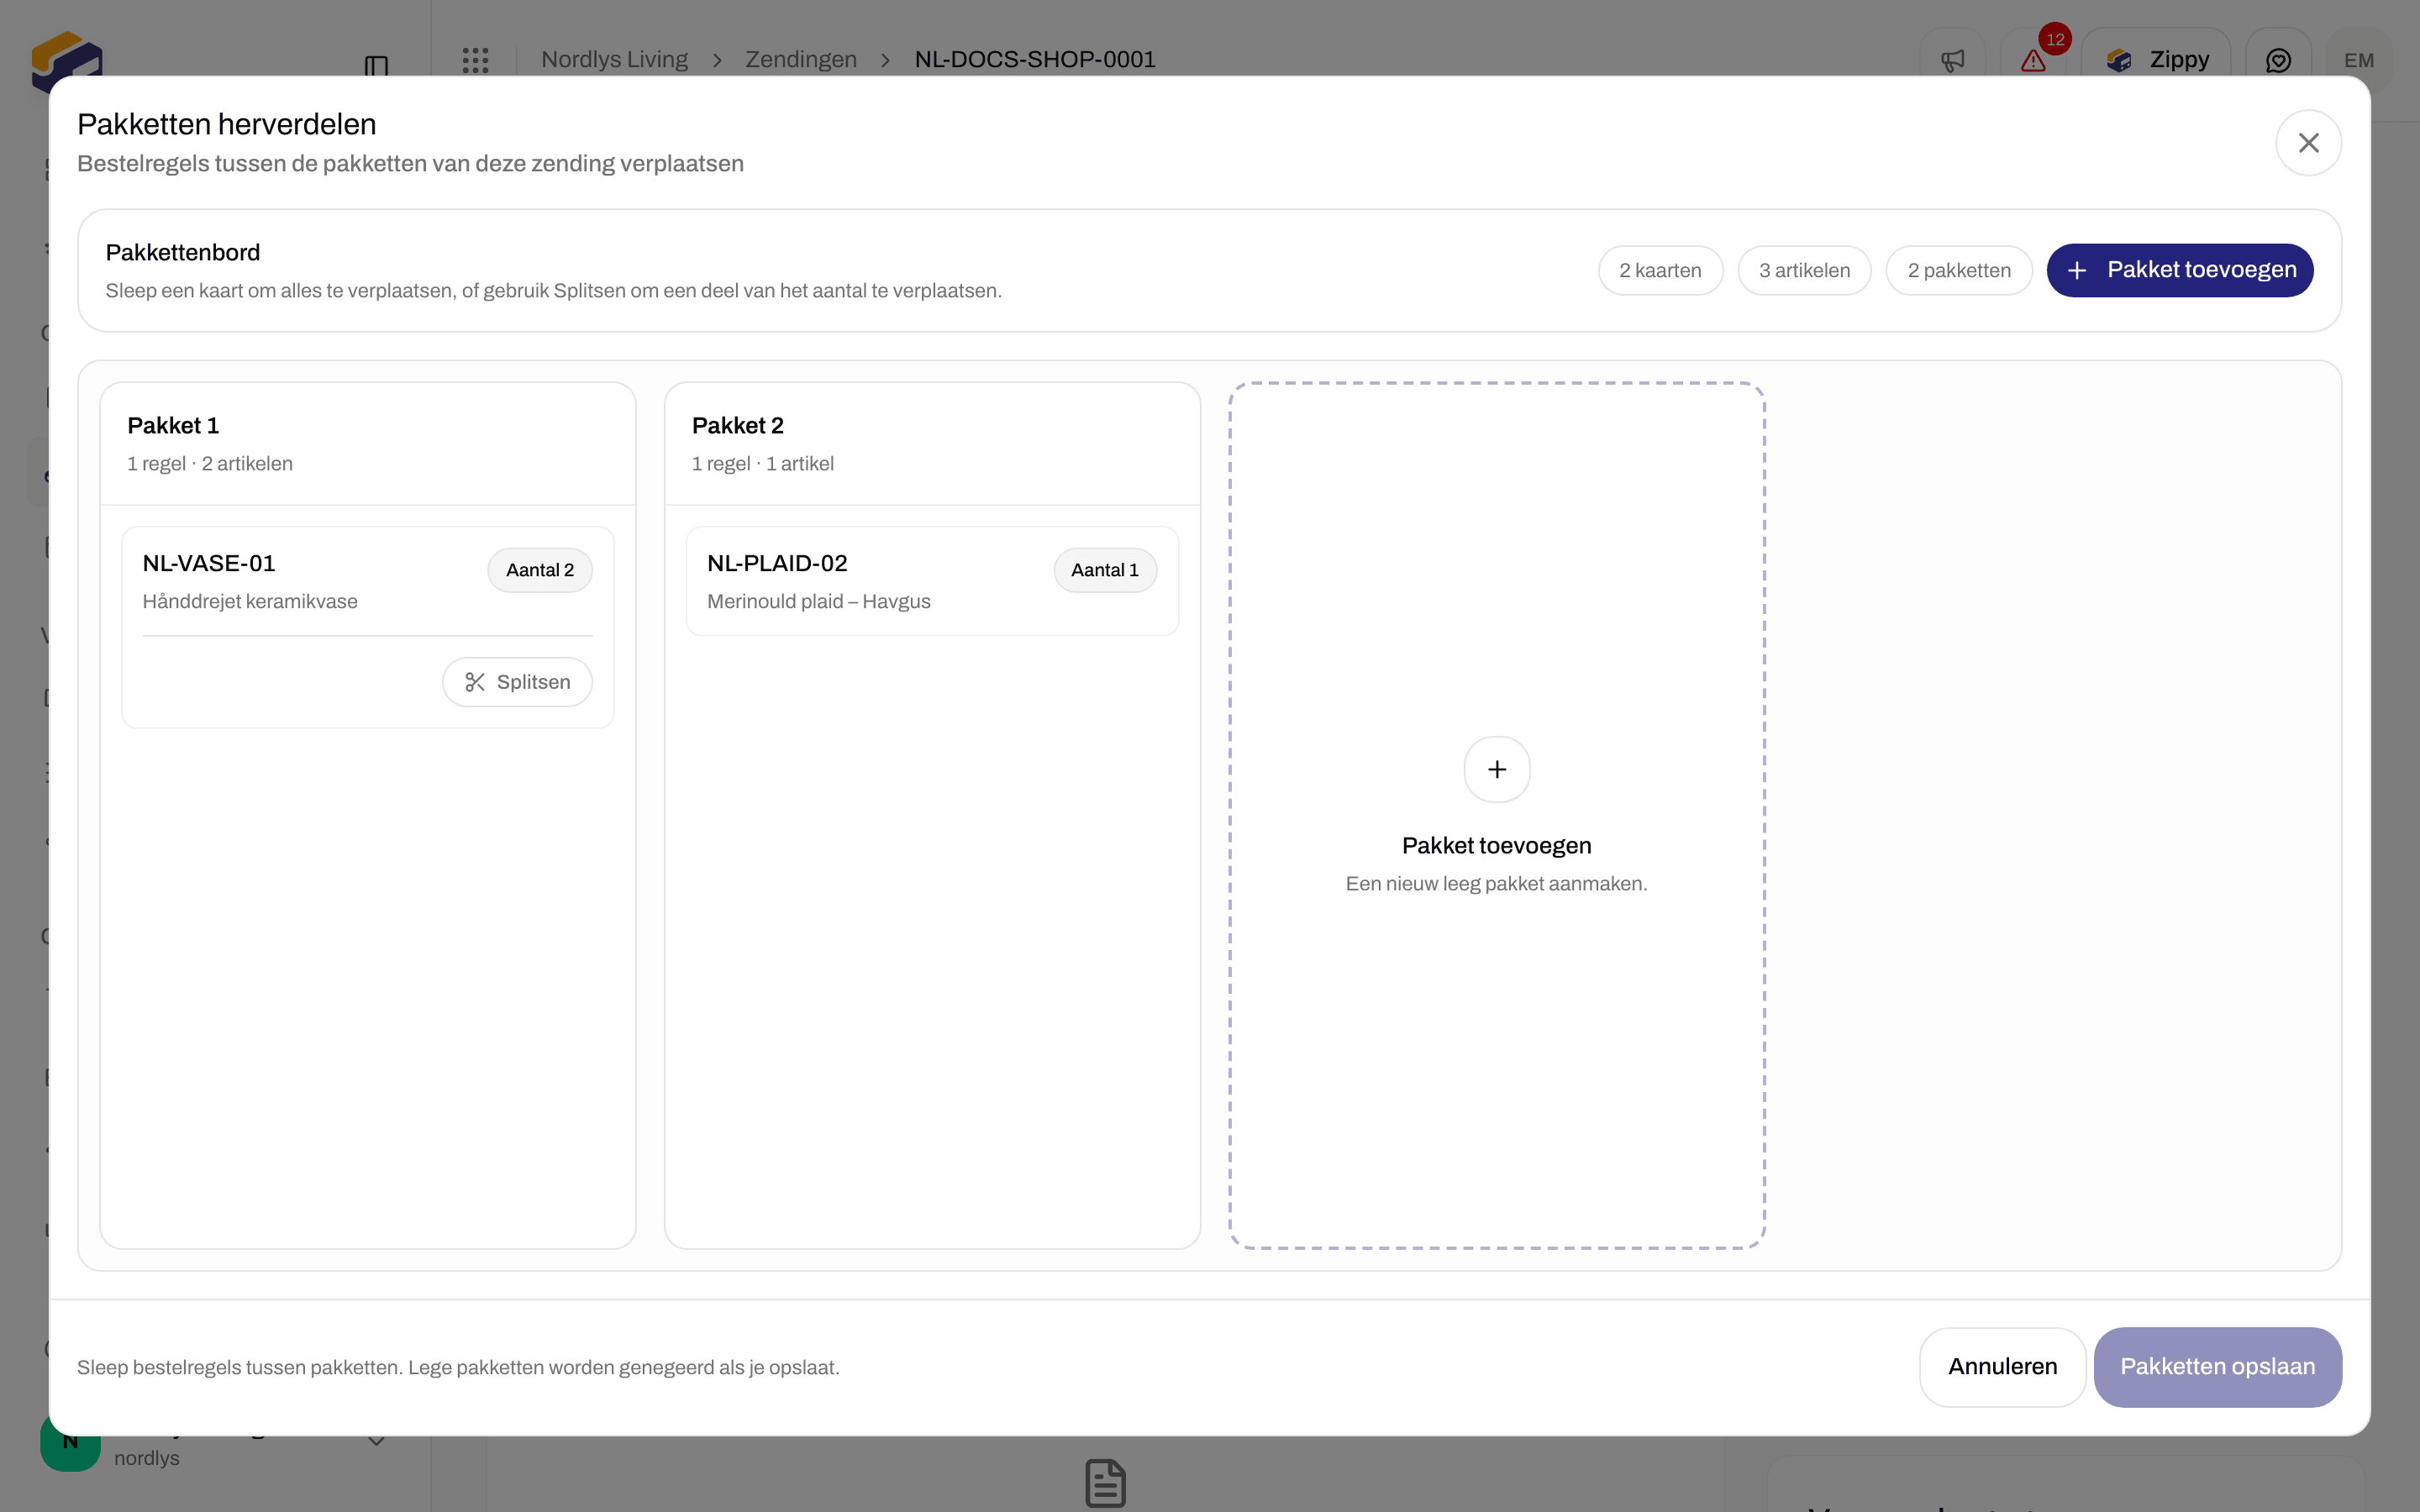The image size is (2420, 1512).
Task: Click the plus icon in dashed placeholder
Action: (1496, 769)
